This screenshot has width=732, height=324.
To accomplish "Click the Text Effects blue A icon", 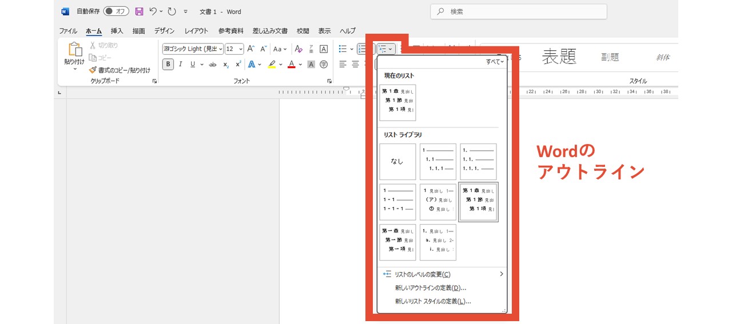I will 252,65.
